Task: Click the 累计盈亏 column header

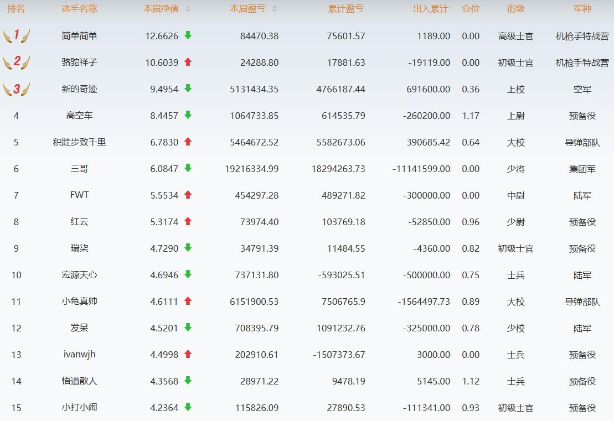Action: 346,9
